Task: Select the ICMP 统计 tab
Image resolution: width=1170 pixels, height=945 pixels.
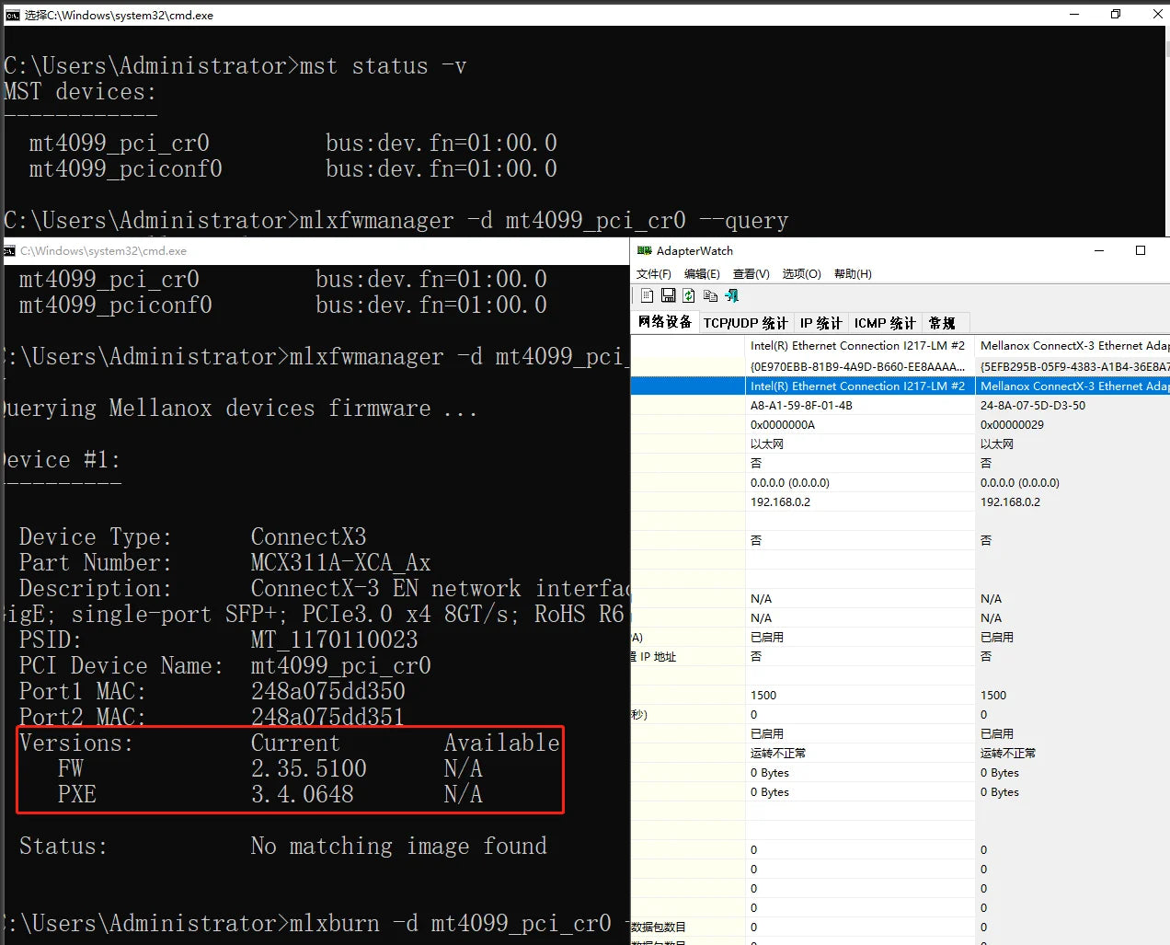Action: (884, 323)
